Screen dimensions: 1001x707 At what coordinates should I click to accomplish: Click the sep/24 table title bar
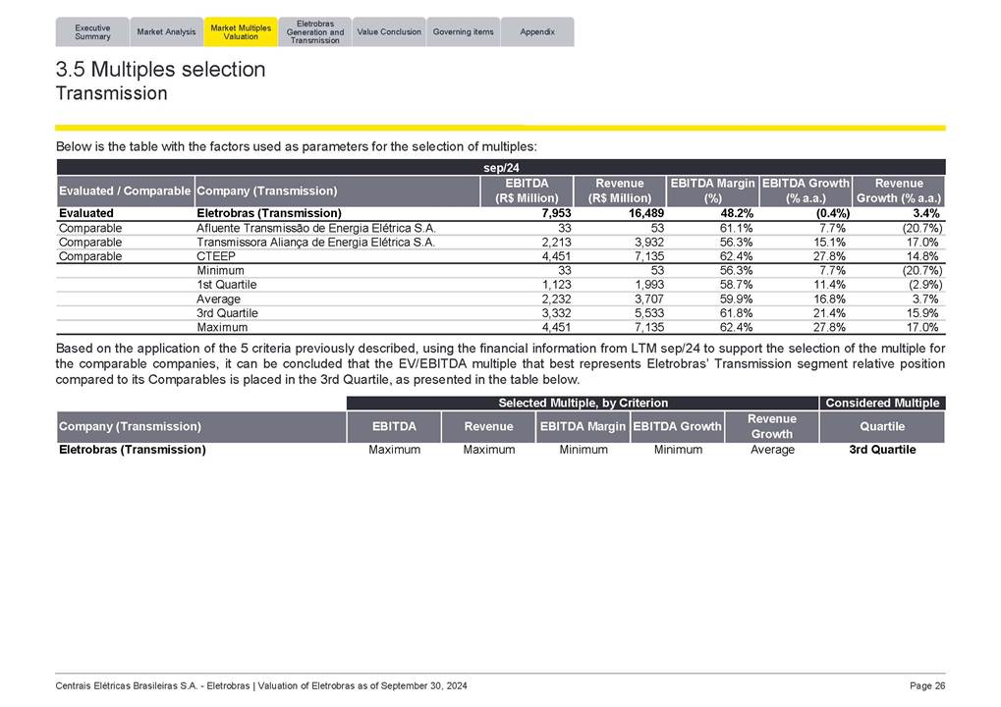pyautogui.click(x=501, y=167)
